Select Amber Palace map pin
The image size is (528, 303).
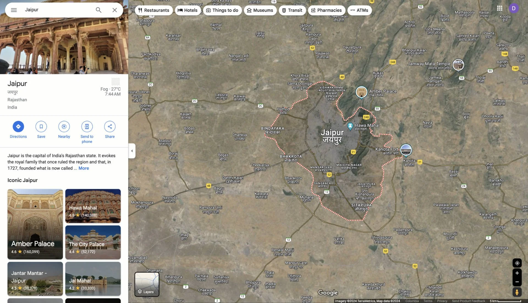(x=361, y=93)
